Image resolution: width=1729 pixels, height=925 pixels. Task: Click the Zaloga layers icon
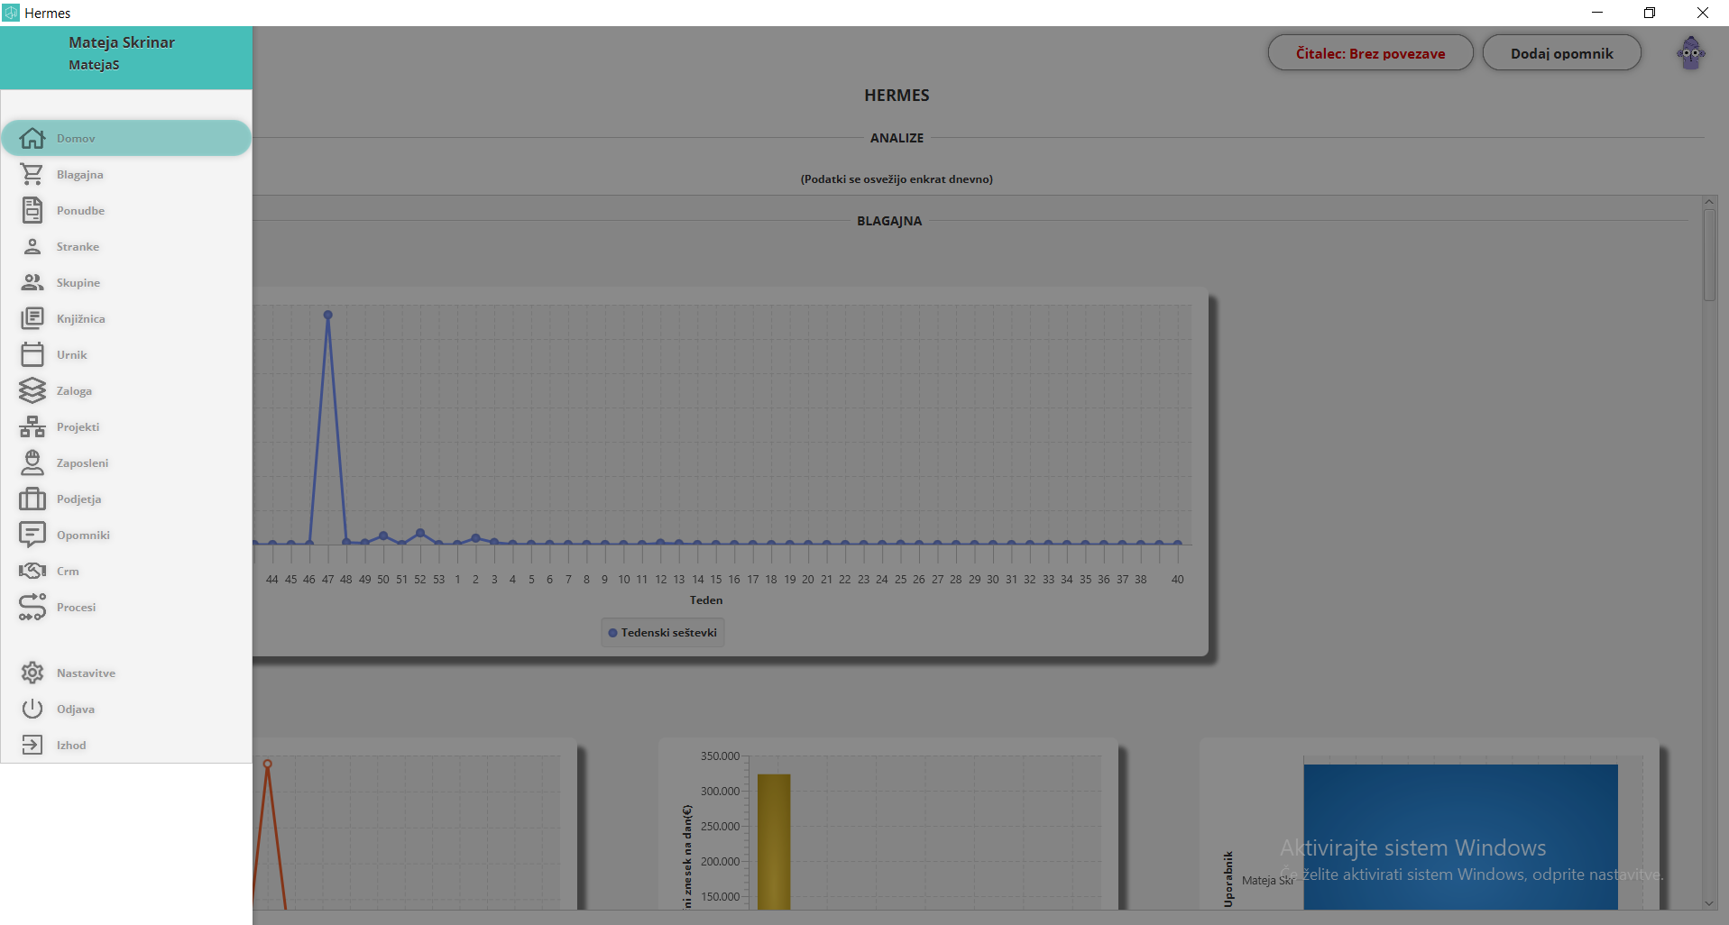tap(32, 390)
